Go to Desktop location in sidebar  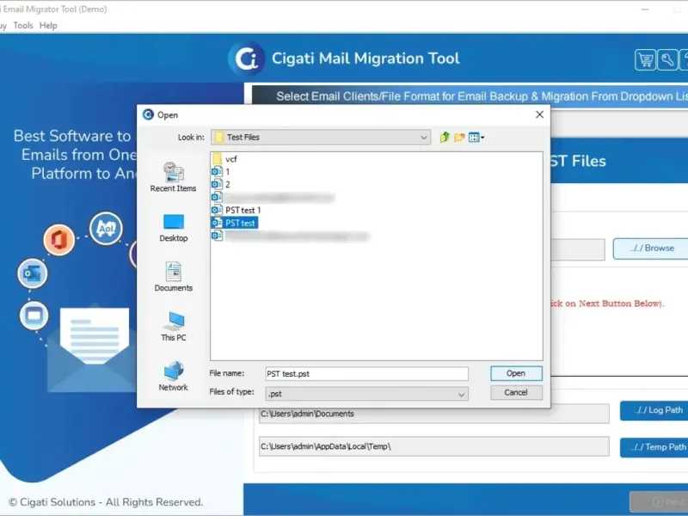(x=174, y=228)
